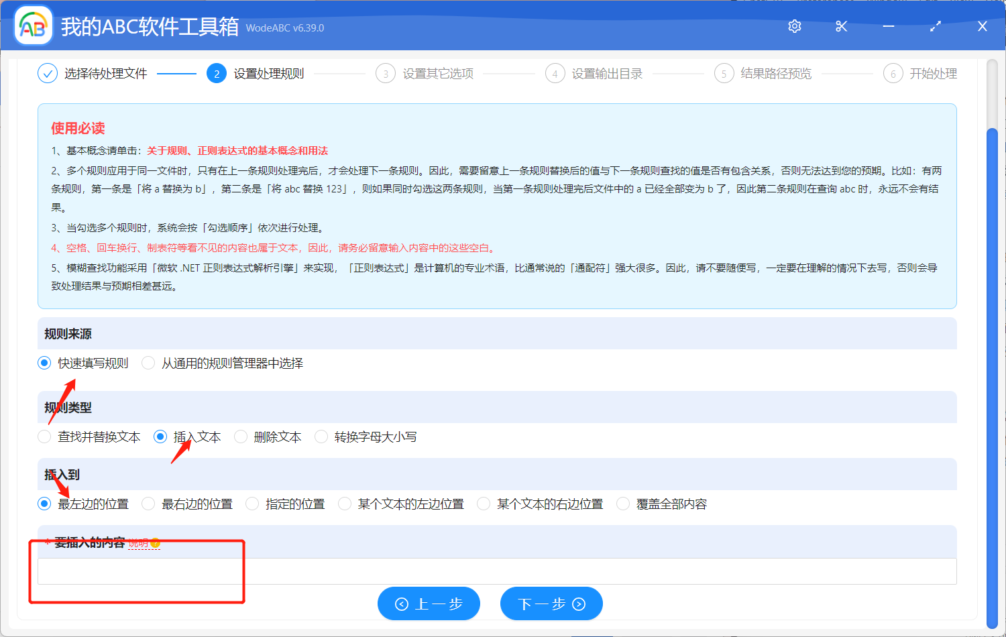
Task: Click the completed checkmark icon on step 选择待处理文件
Action: (47, 73)
